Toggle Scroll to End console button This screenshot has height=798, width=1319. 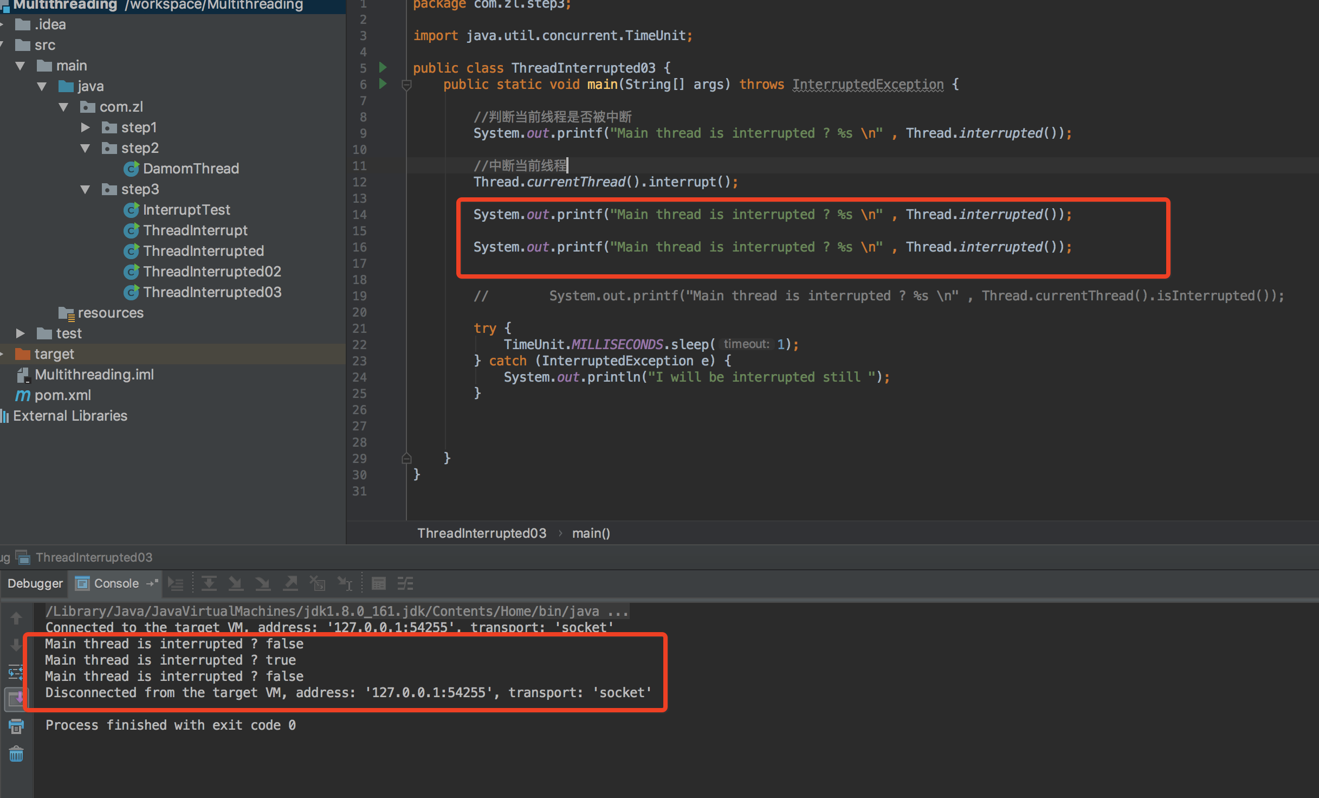click(15, 699)
